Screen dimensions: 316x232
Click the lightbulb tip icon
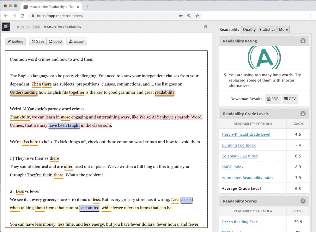tap(225, 75)
